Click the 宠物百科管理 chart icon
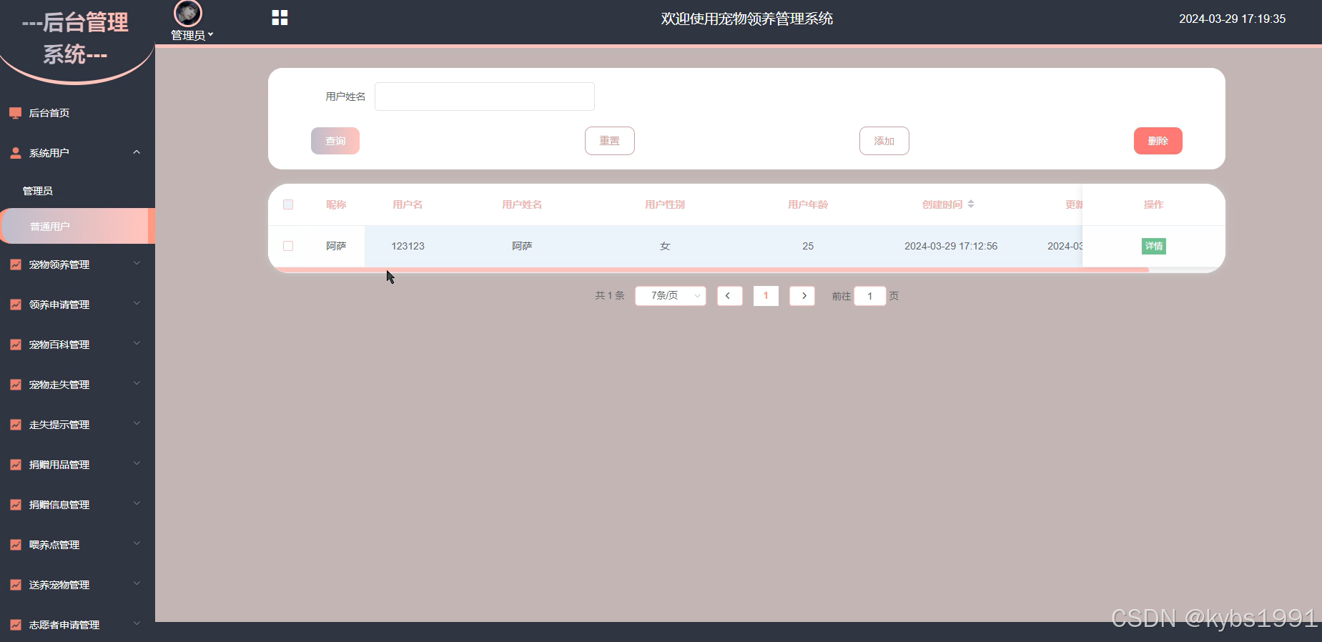 coord(15,345)
